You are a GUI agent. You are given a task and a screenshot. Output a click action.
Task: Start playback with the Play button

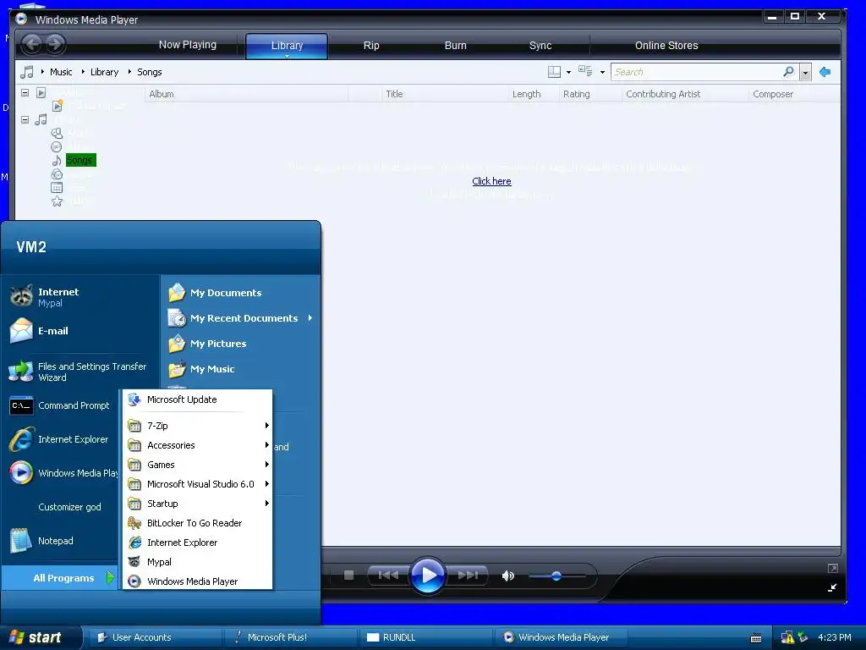coord(428,576)
